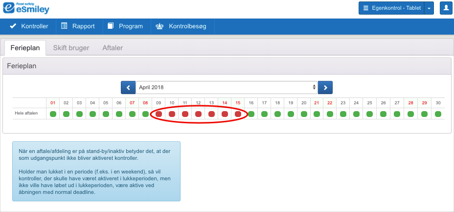Click the Kontrolbesøg crown icon
The height and width of the screenshot is (212, 454).
pos(159,26)
